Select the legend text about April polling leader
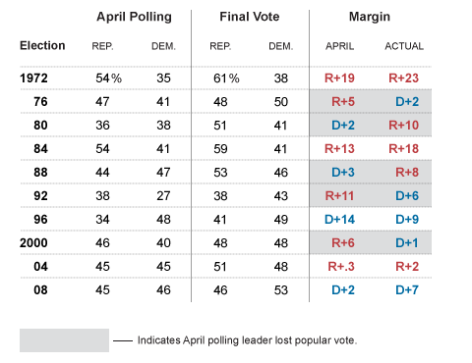This screenshot has height=363, width=472. coord(247,340)
